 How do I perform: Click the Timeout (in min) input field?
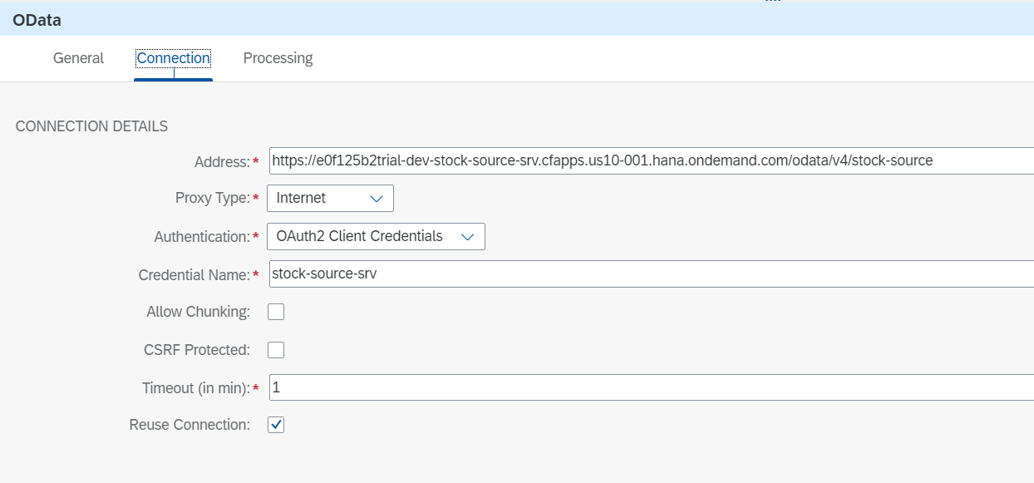click(648, 387)
